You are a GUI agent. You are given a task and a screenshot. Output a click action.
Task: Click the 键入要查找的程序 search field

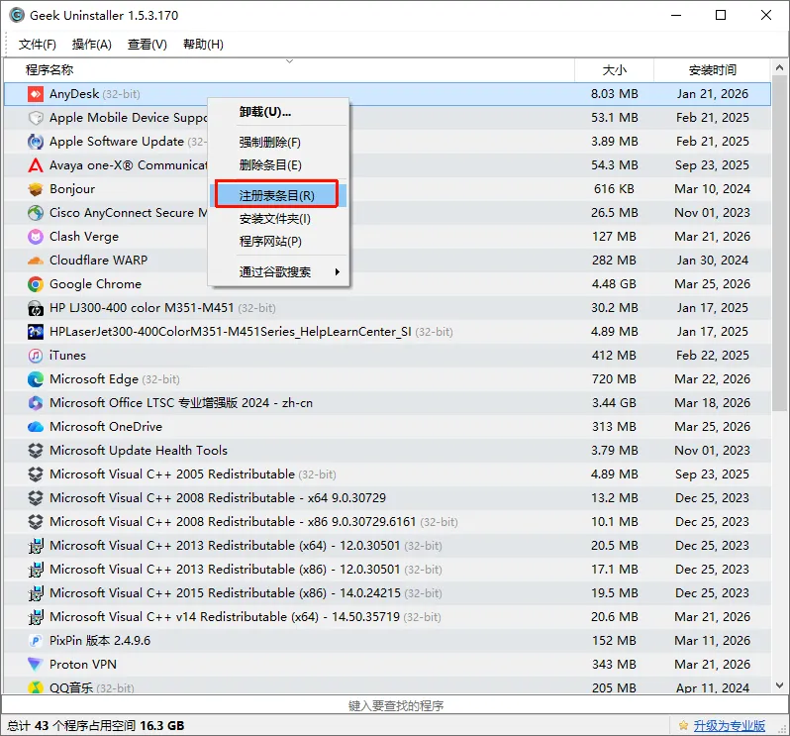(395, 705)
